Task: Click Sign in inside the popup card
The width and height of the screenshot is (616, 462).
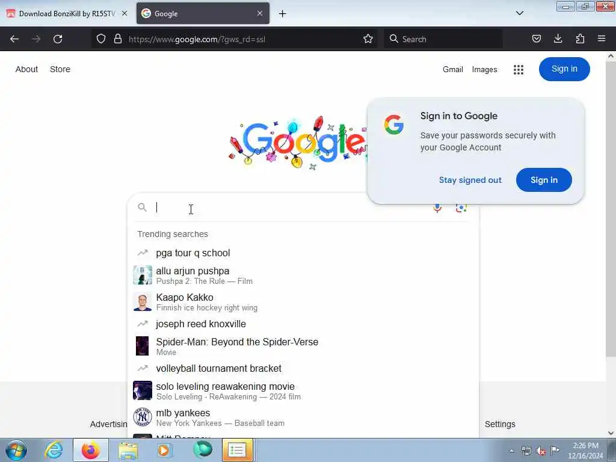Action: pos(544,180)
